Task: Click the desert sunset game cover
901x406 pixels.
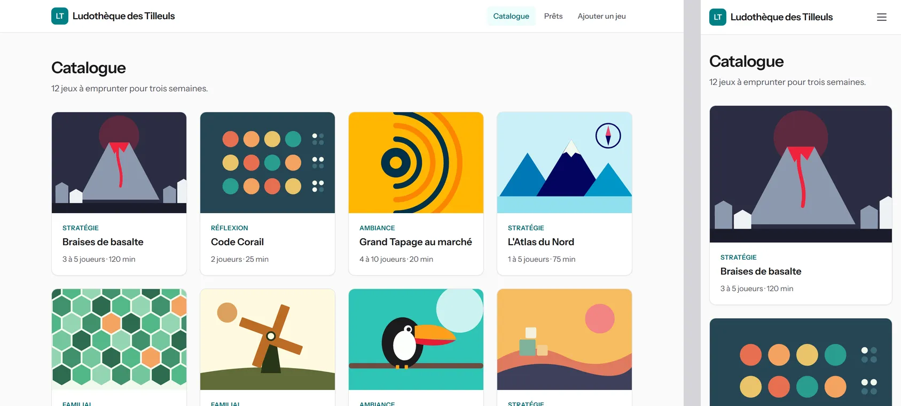Action: [565, 339]
